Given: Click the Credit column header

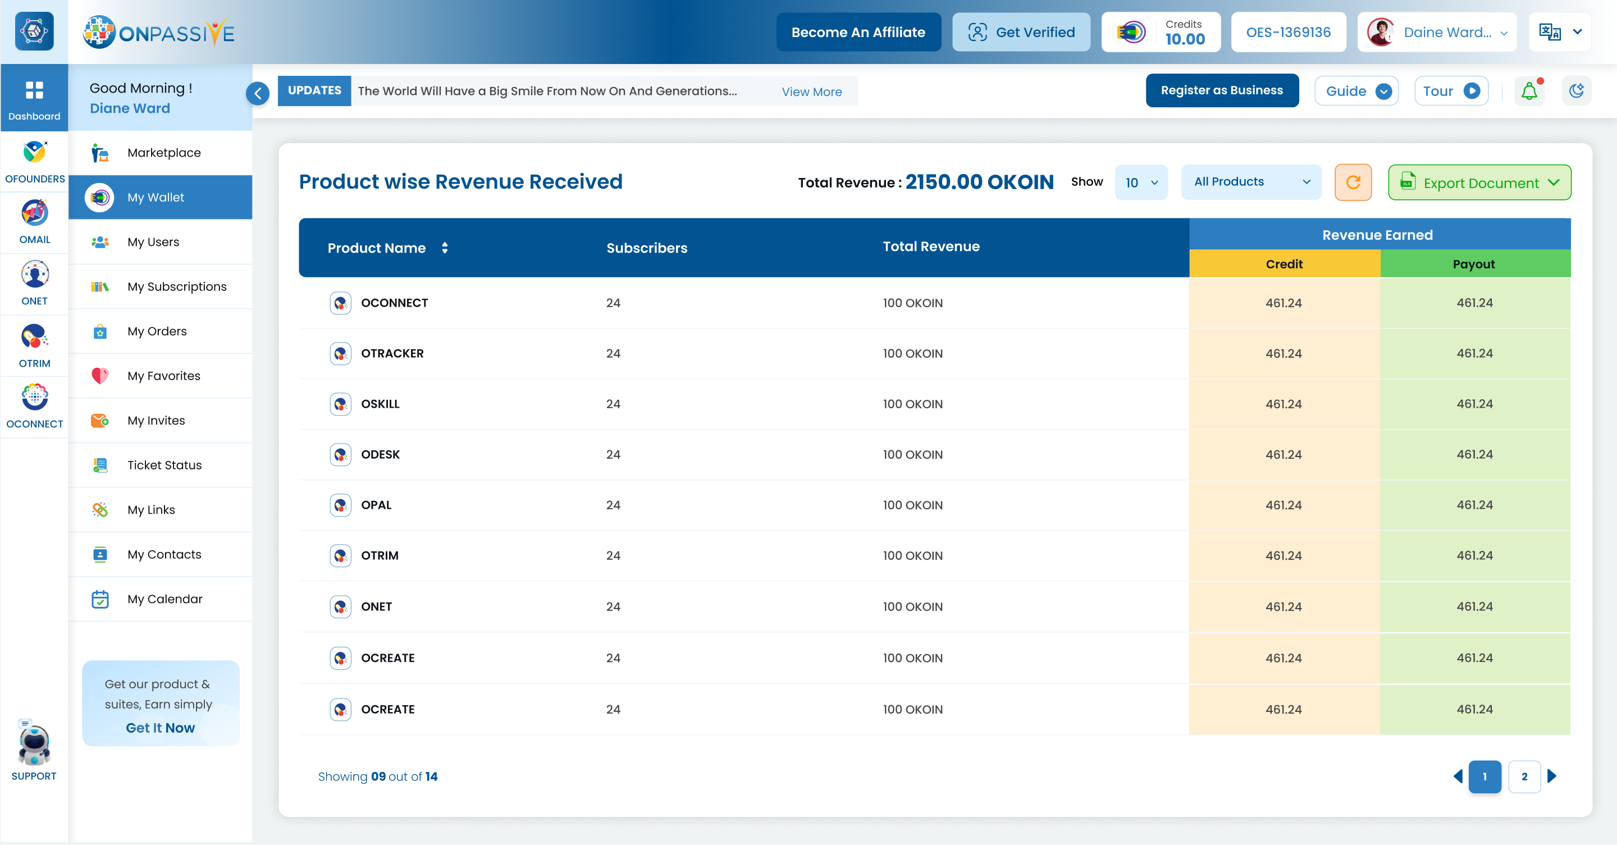Looking at the screenshot, I should [1283, 264].
